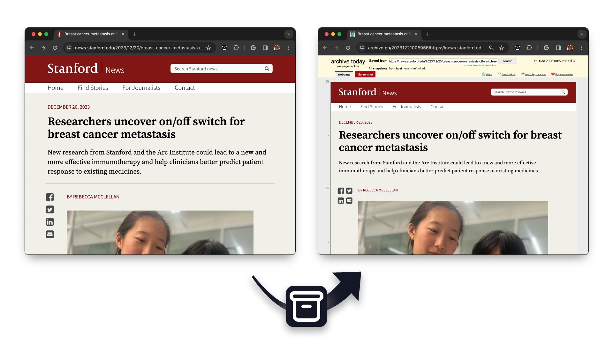613x344 pixels.
Task: Click the email share icon on left sidebar
Action: click(x=50, y=234)
